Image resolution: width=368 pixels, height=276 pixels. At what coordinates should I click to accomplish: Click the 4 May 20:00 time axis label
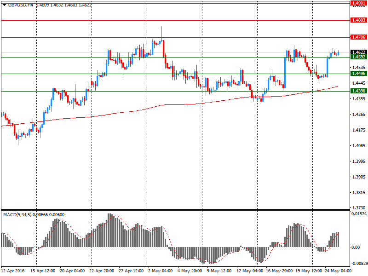190,271
